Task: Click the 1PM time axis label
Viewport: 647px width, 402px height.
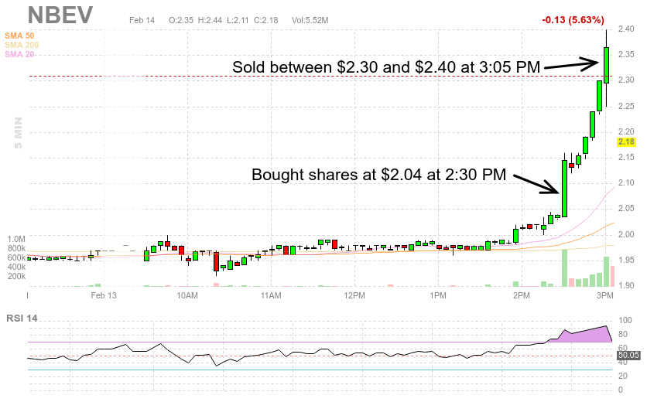Action: (438, 295)
